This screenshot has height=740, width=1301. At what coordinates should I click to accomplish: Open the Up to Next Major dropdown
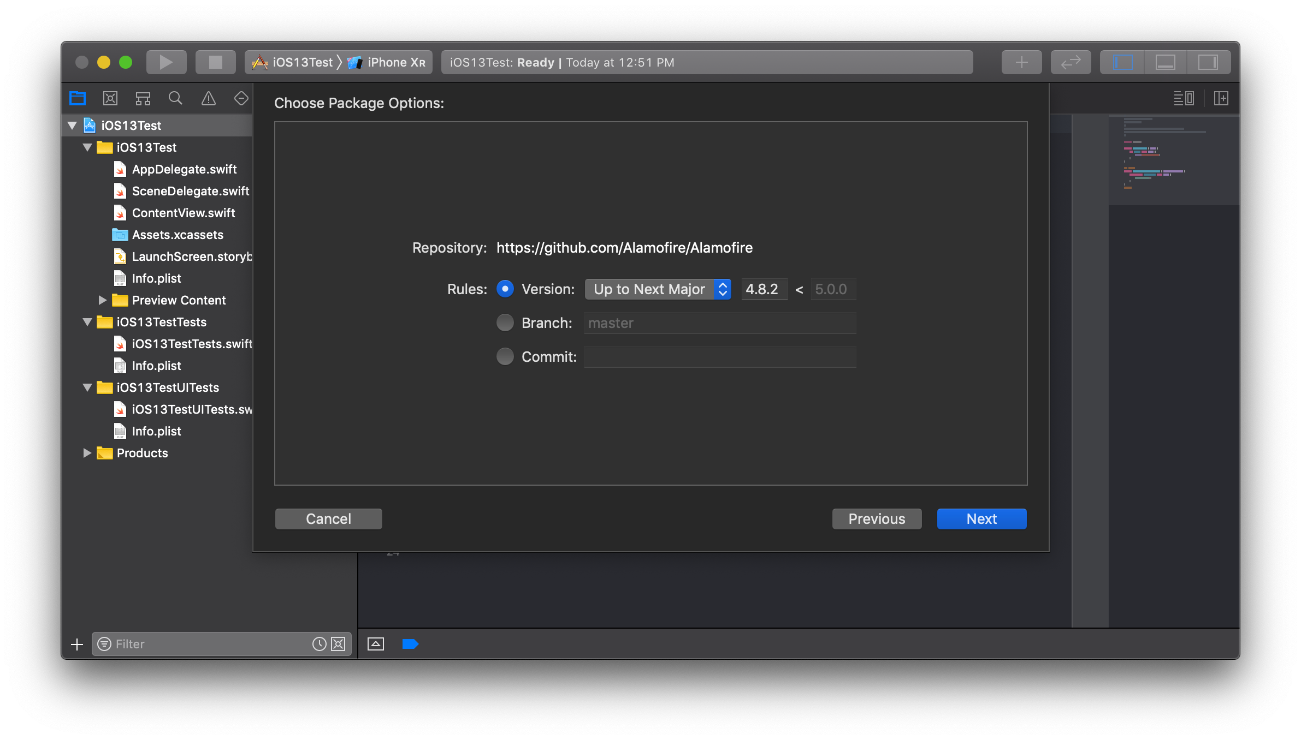pos(658,289)
